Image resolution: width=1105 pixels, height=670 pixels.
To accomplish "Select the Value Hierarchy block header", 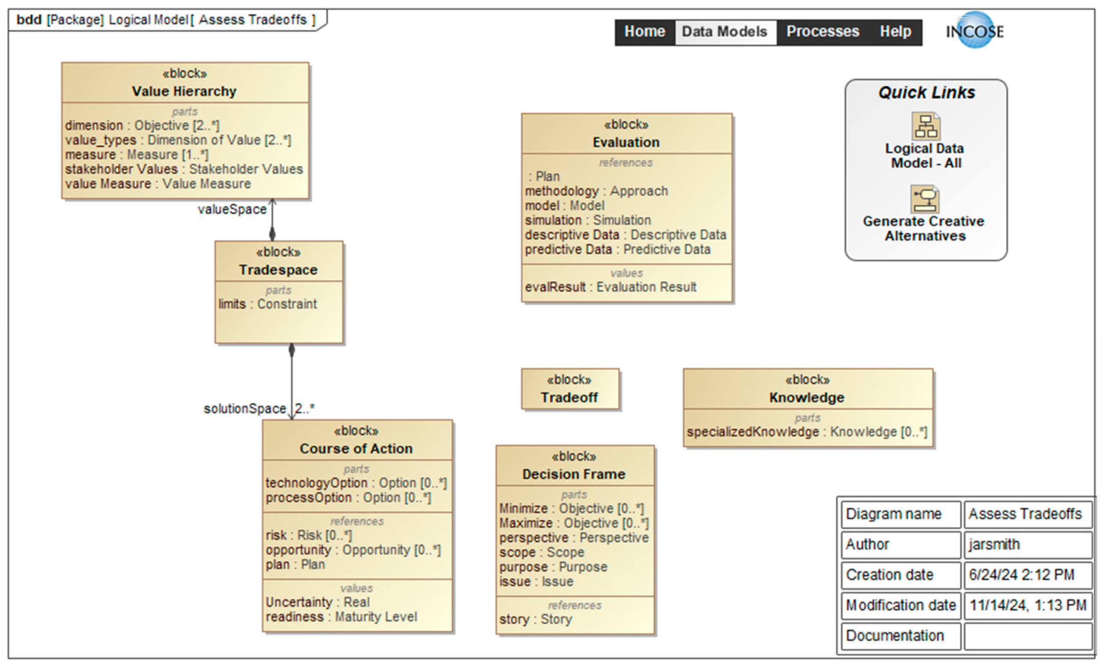I will pos(184,91).
